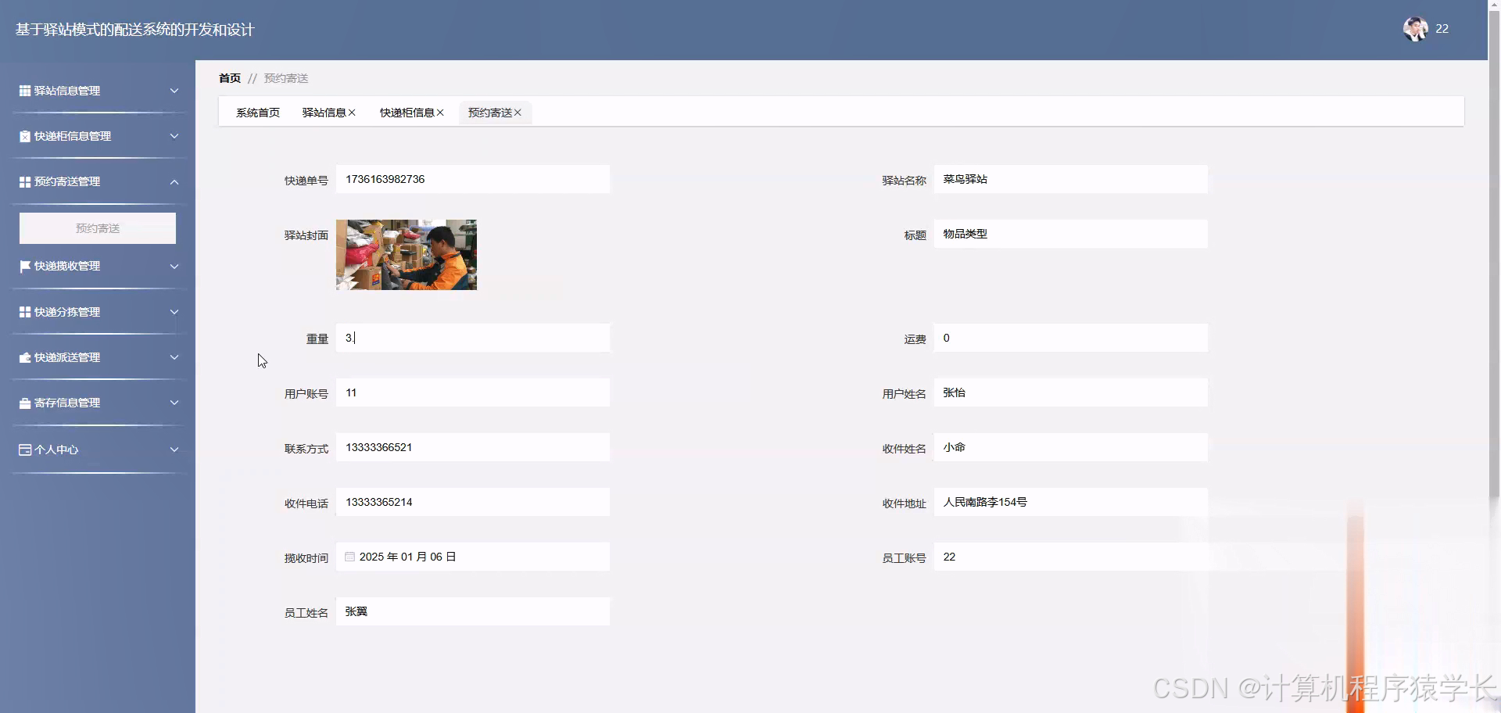Click the 预约寄送管理 grid icon

click(25, 181)
